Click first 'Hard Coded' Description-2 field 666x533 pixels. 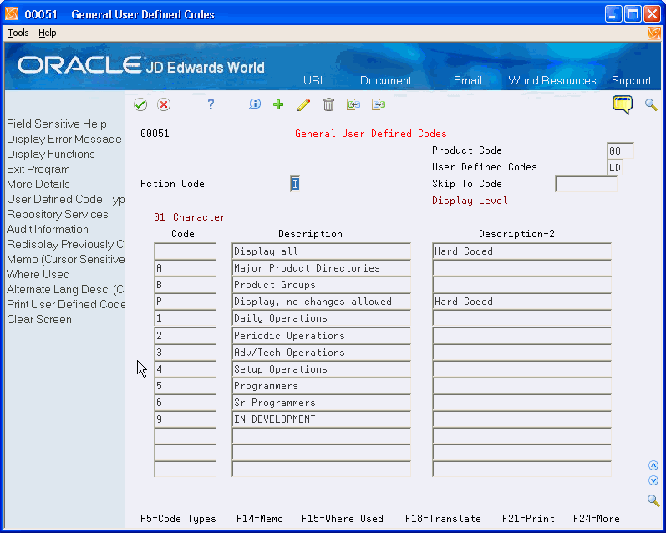[x=522, y=251]
